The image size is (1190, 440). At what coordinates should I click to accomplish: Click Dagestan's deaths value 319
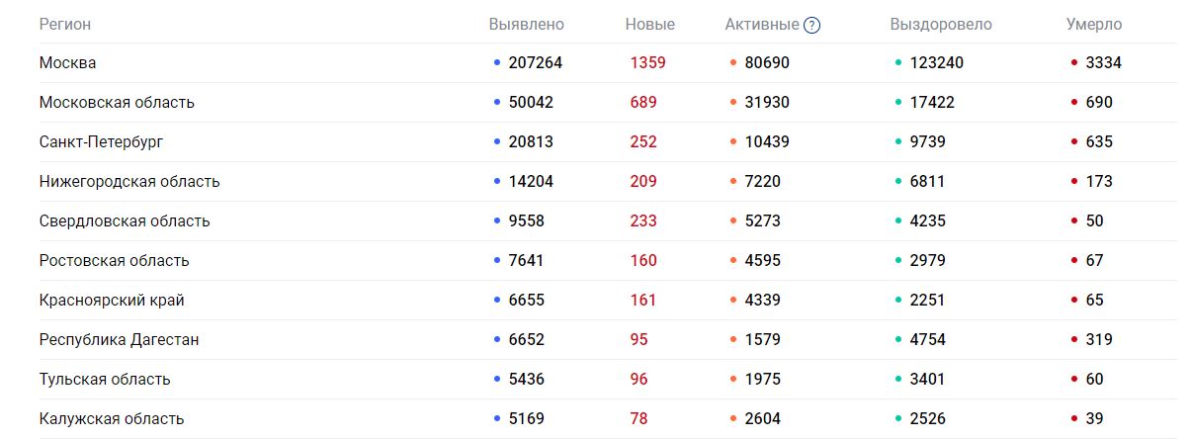click(1098, 339)
